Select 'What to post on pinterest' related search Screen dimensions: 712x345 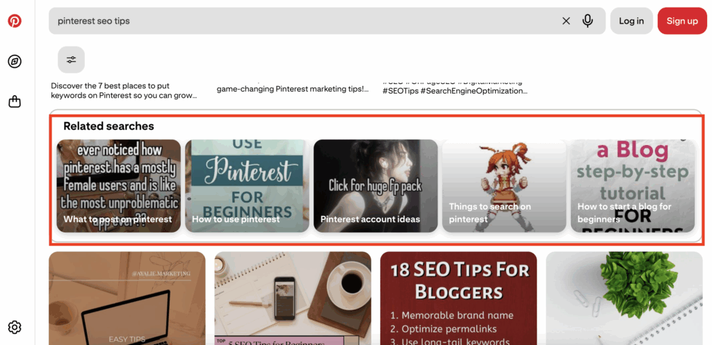118,186
